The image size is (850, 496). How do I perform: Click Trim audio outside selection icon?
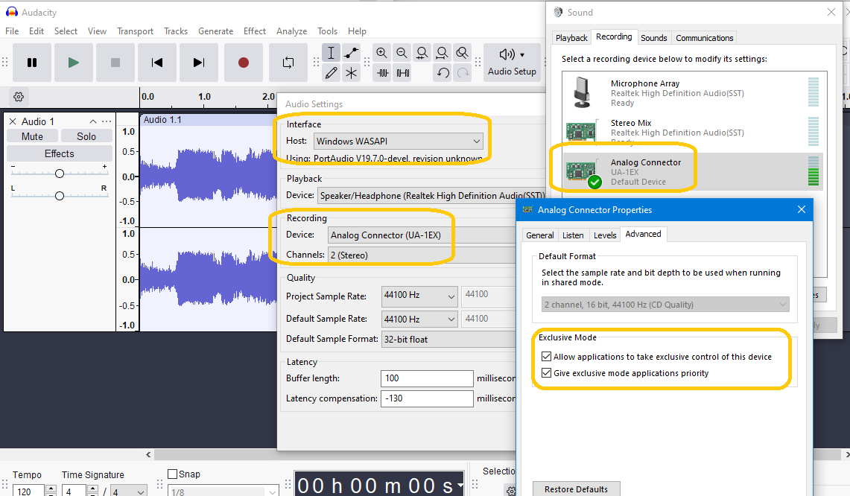383,73
